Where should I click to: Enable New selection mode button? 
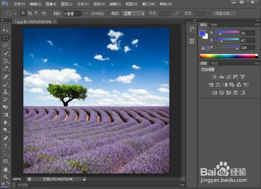[23, 13]
